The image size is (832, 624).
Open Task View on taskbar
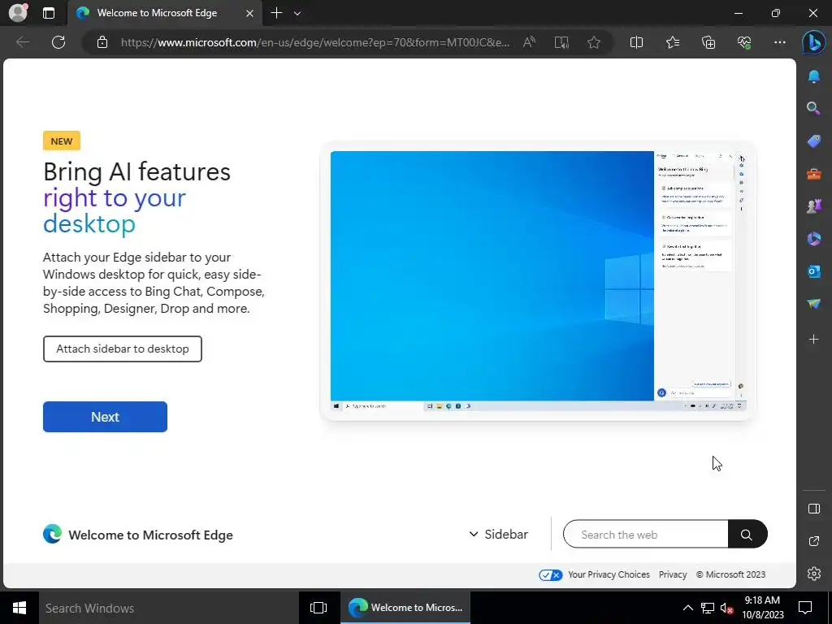tap(318, 608)
